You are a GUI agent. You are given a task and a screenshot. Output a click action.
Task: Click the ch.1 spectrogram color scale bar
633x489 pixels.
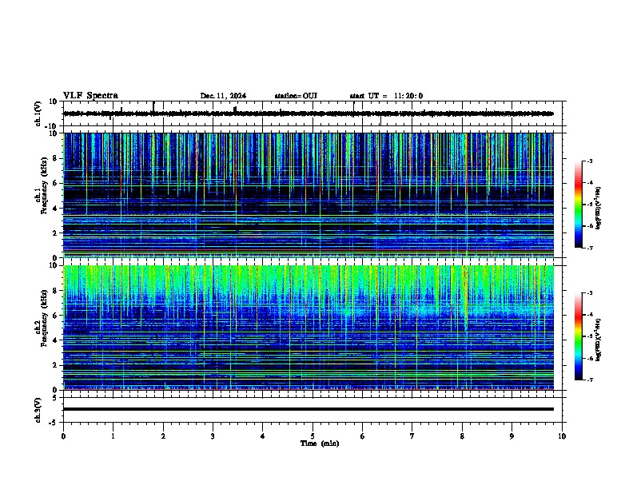(579, 205)
